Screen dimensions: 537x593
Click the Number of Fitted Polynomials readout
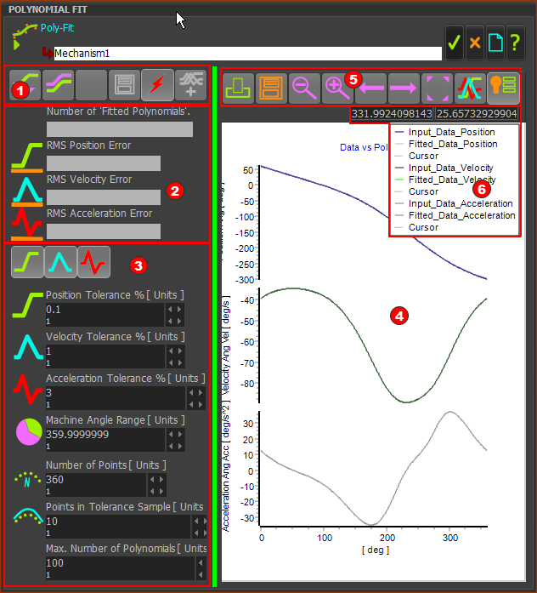click(120, 129)
